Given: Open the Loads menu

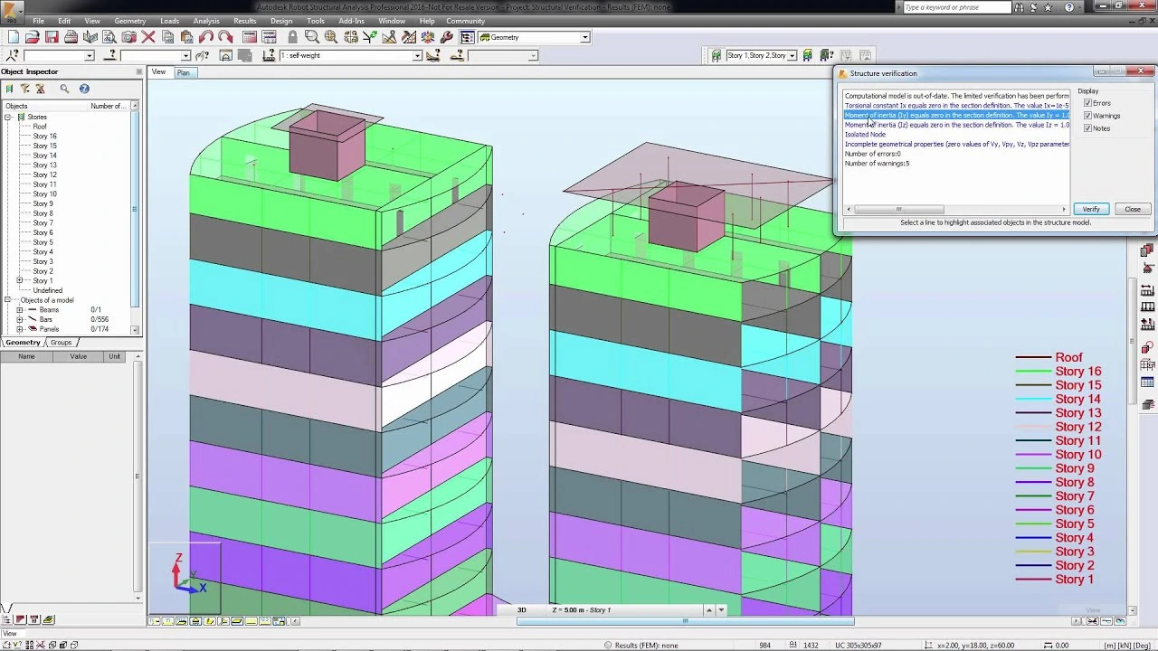Looking at the screenshot, I should coord(169,21).
